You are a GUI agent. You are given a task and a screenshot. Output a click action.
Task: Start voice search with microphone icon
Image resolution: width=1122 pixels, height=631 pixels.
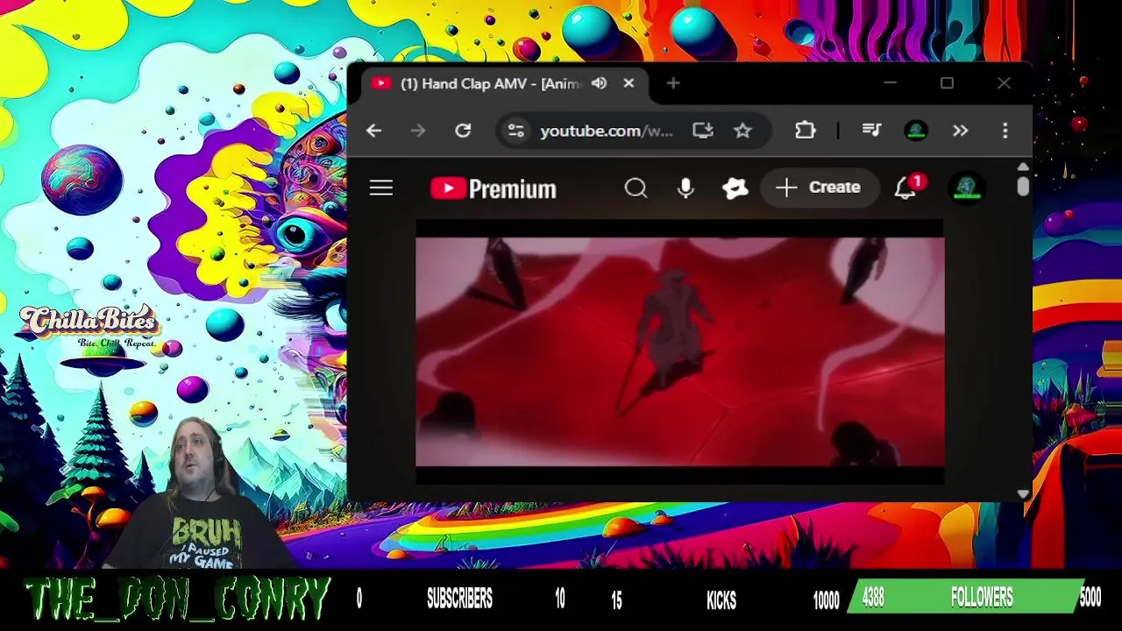point(685,188)
